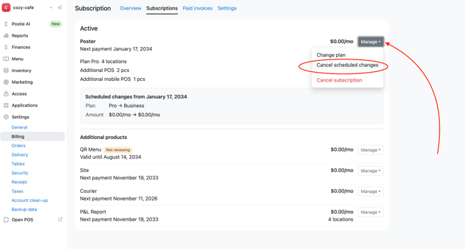Open the Access section
Screen dimensions: 465x249
[x=19, y=93]
